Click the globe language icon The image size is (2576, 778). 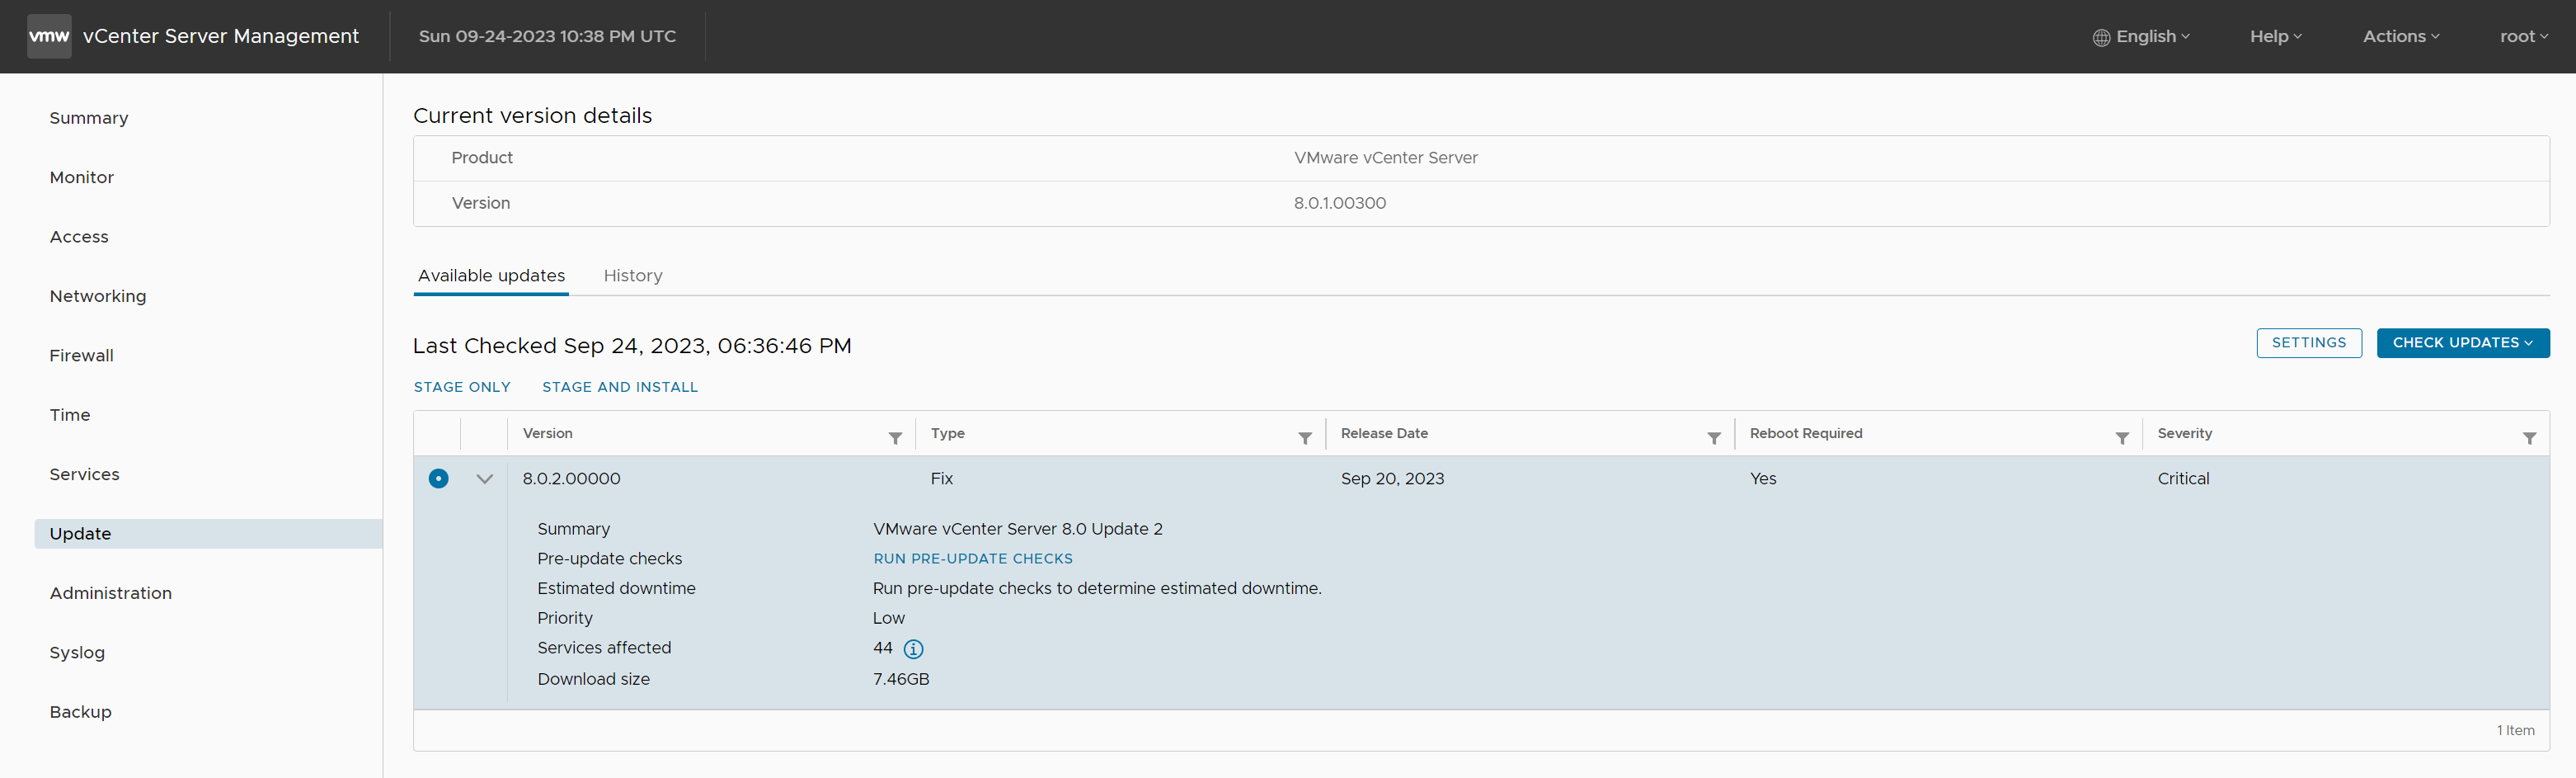(2101, 37)
